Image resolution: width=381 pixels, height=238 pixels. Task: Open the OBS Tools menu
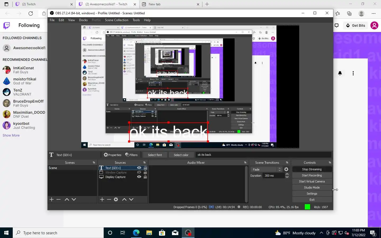tap(136, 20)
